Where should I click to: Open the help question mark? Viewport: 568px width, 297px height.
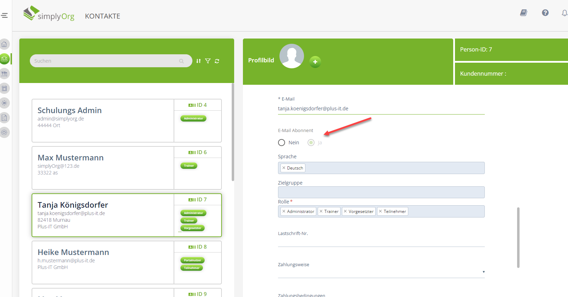pos(545,13)
